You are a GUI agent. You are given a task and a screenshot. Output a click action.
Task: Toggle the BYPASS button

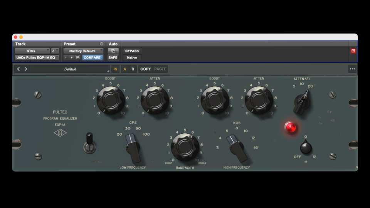(132, 51)
